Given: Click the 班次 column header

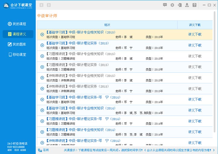Looking at the screenshot, I should (x=107, y=25).
